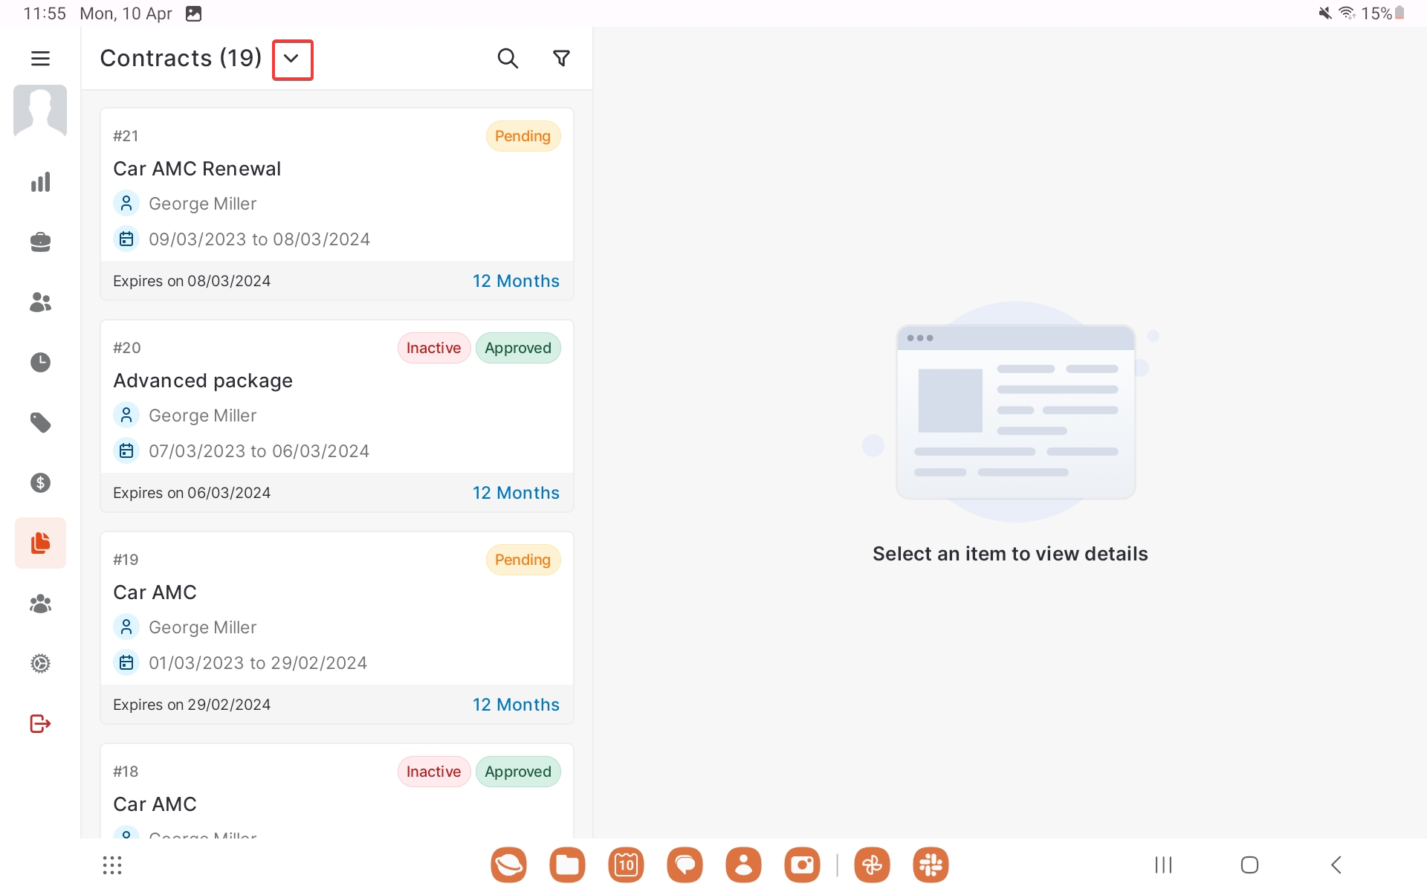Viewport: 1427px width, 892px height.
Task: Select the Contracts documents sidebar item
Action: (40, 543)
